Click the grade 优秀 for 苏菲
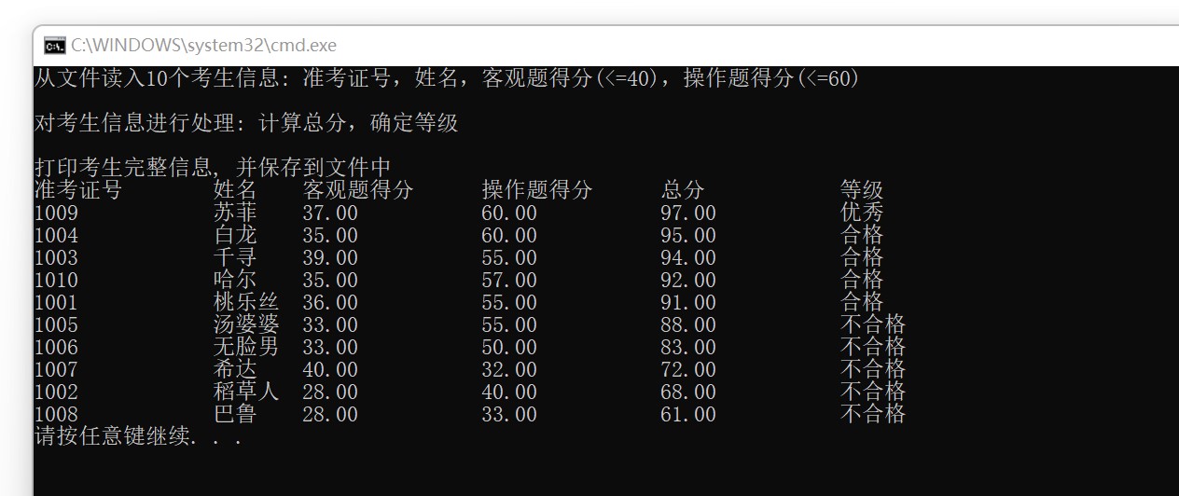This screenshot has width=1179, height=496. click(862, 213)
